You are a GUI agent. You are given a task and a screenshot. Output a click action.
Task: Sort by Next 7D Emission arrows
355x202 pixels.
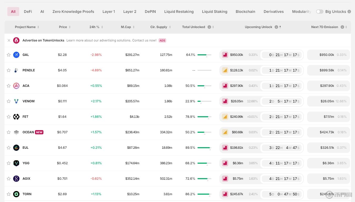coord(346,27)
